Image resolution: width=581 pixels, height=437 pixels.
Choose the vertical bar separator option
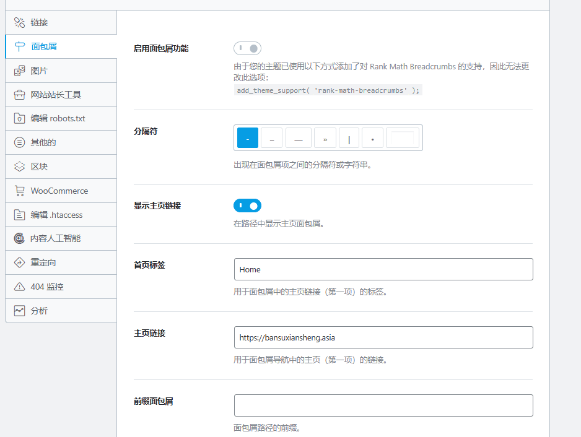[x=349, y=138]
